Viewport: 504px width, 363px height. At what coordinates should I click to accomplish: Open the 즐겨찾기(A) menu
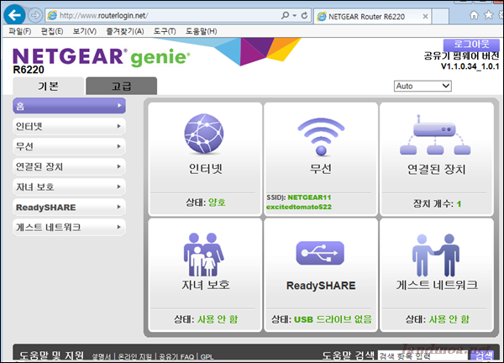(x=125, y=31)
